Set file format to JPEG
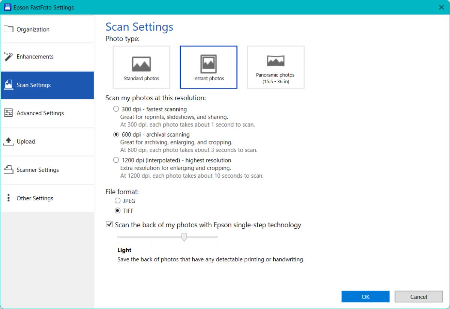Image resolution: width=450 pixels, height=309 pixels. (x=118, y=201)
